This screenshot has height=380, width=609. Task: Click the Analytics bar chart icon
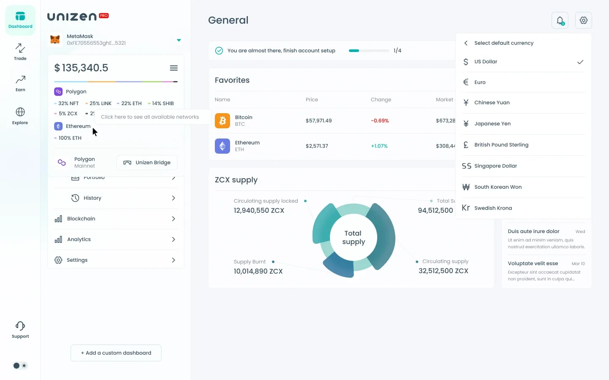(58, 239)
